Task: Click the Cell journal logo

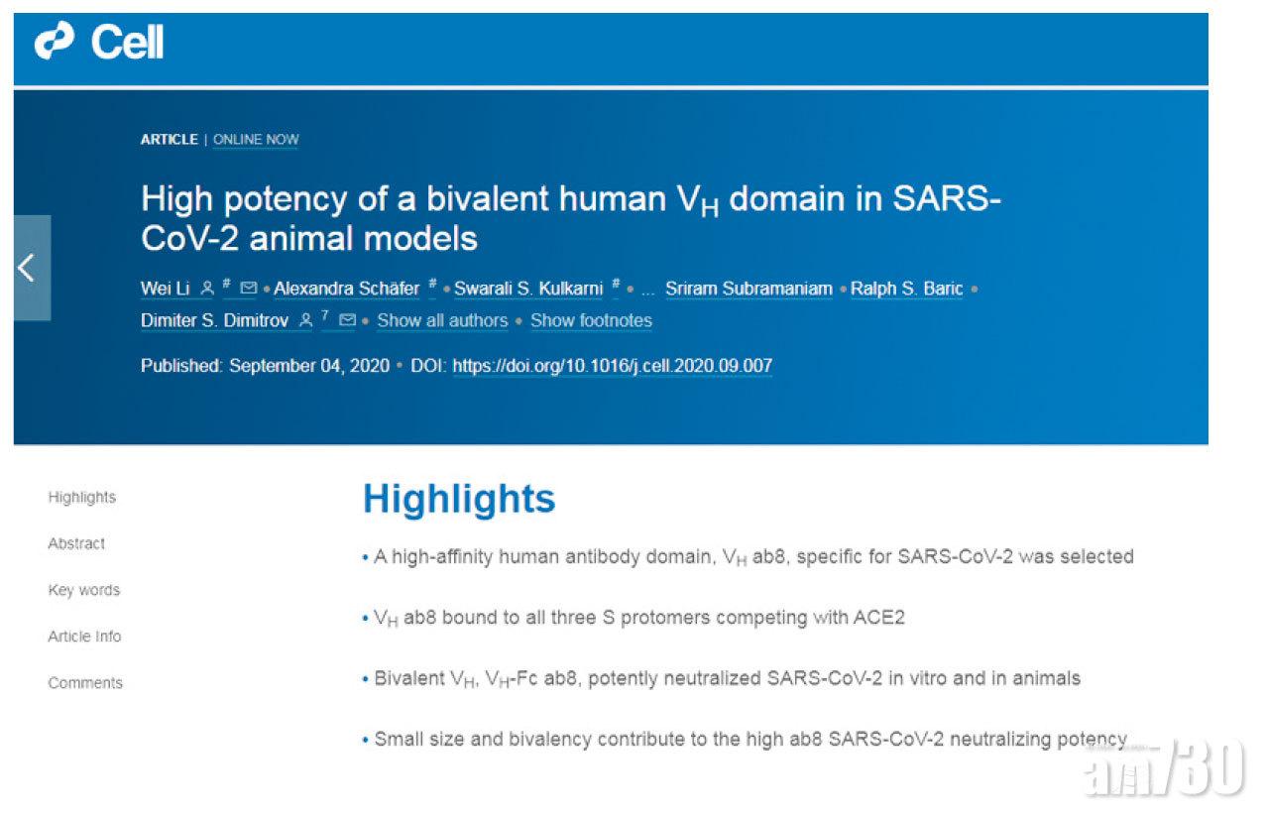Action: tap(99, 44)
